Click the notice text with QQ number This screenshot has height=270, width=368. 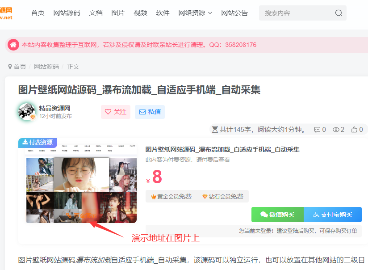pos(139,45)
